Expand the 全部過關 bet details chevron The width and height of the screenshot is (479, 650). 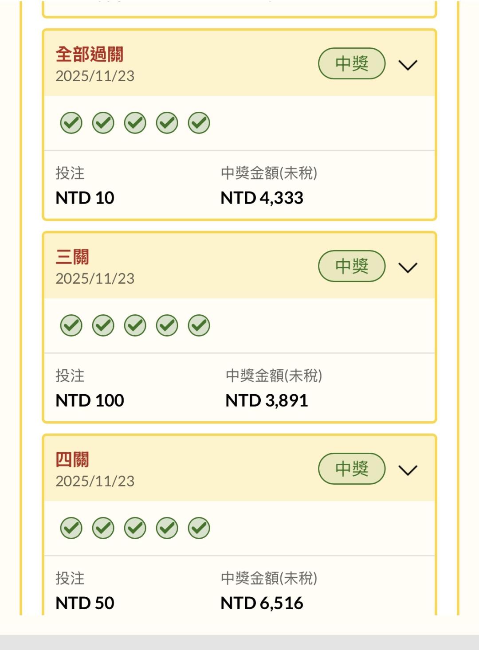(408, 65)
